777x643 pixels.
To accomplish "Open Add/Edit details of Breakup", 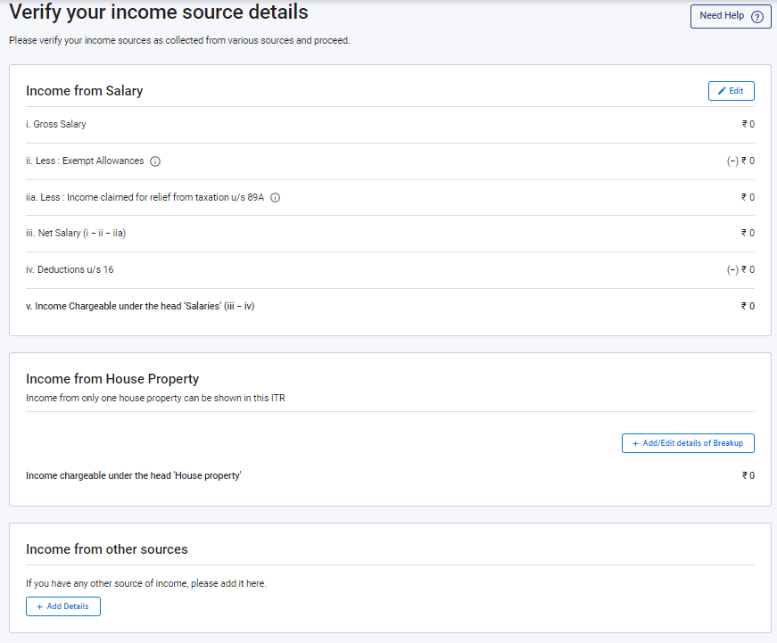I will [688, 443].
